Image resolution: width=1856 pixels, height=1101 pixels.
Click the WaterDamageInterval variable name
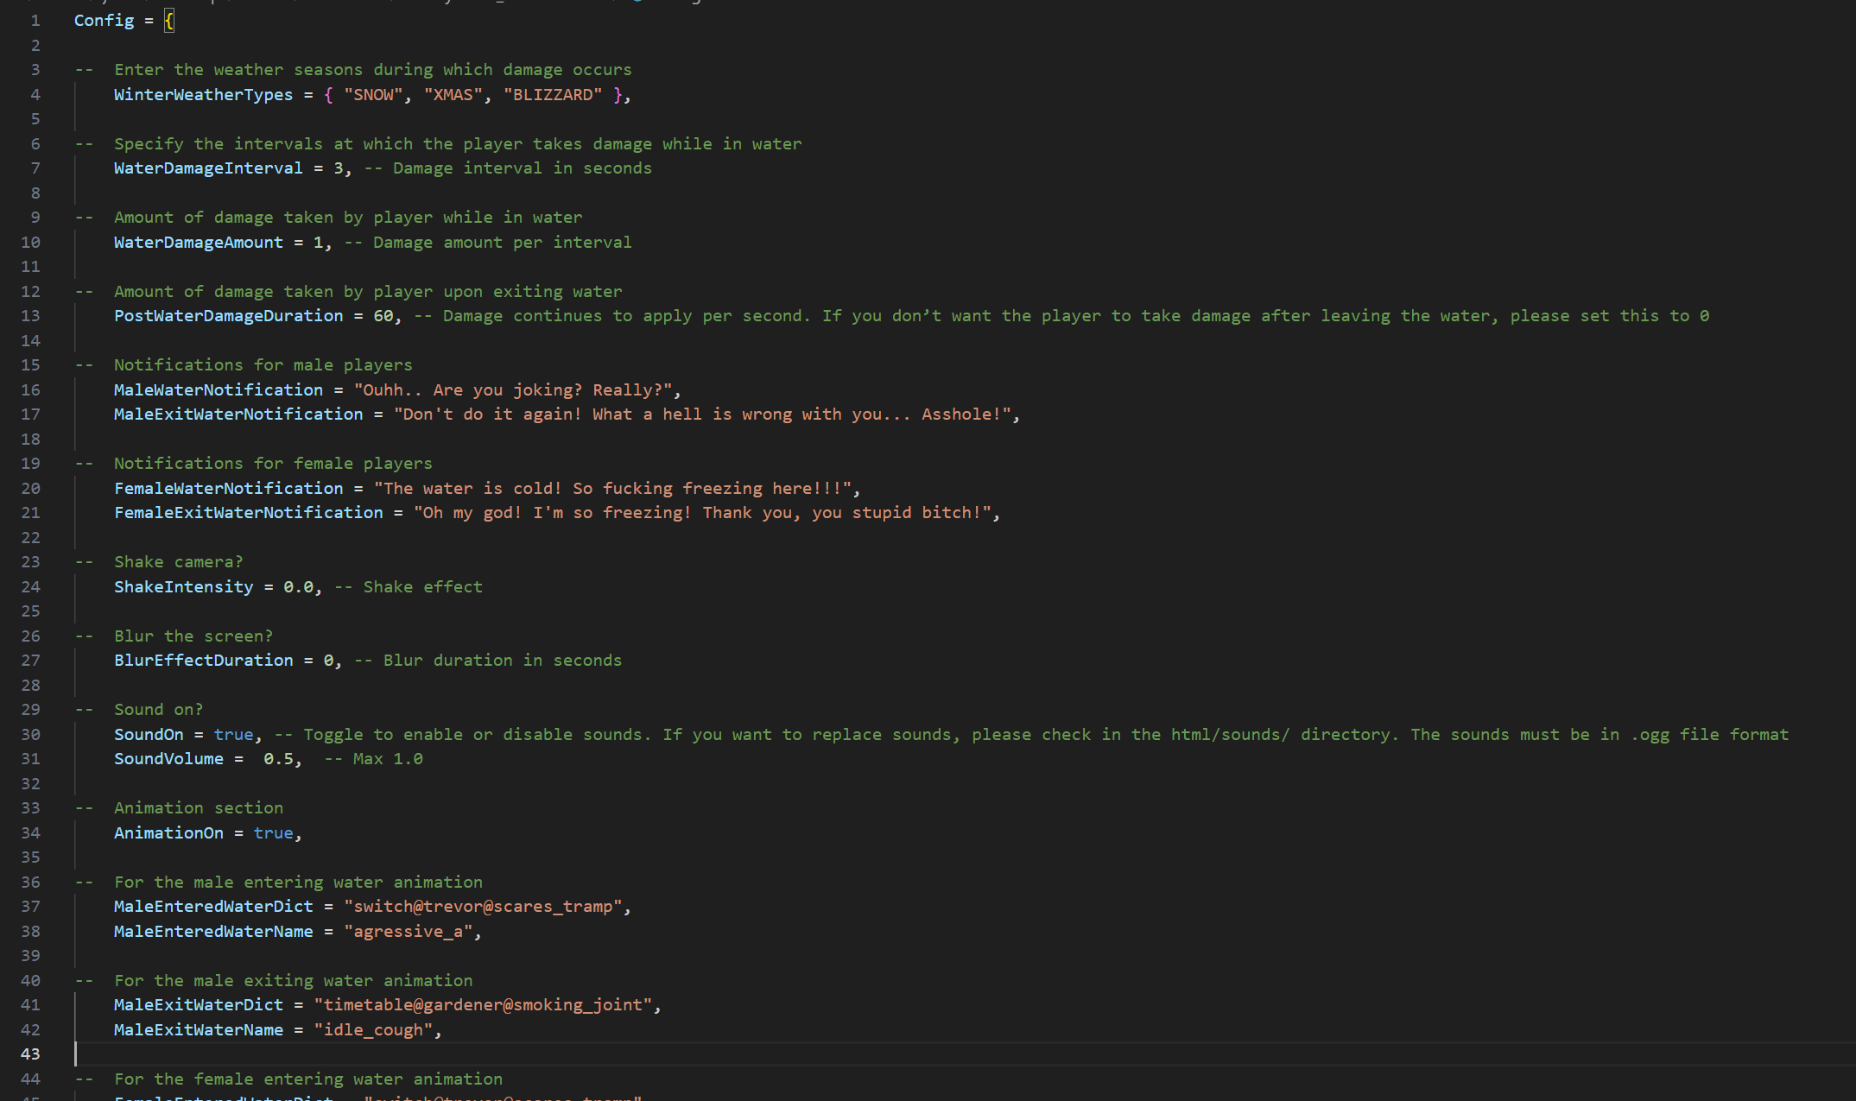(208, 168)
